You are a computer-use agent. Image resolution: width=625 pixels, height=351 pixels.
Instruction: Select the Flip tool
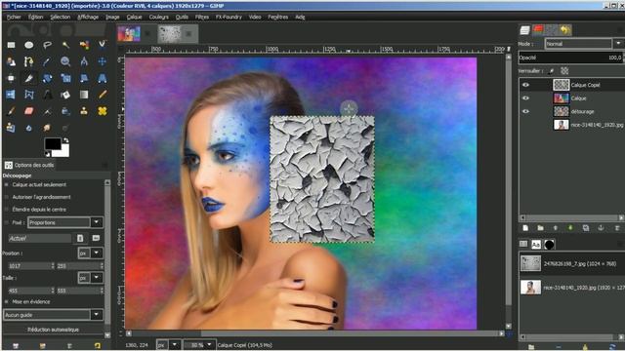(11, 95)
